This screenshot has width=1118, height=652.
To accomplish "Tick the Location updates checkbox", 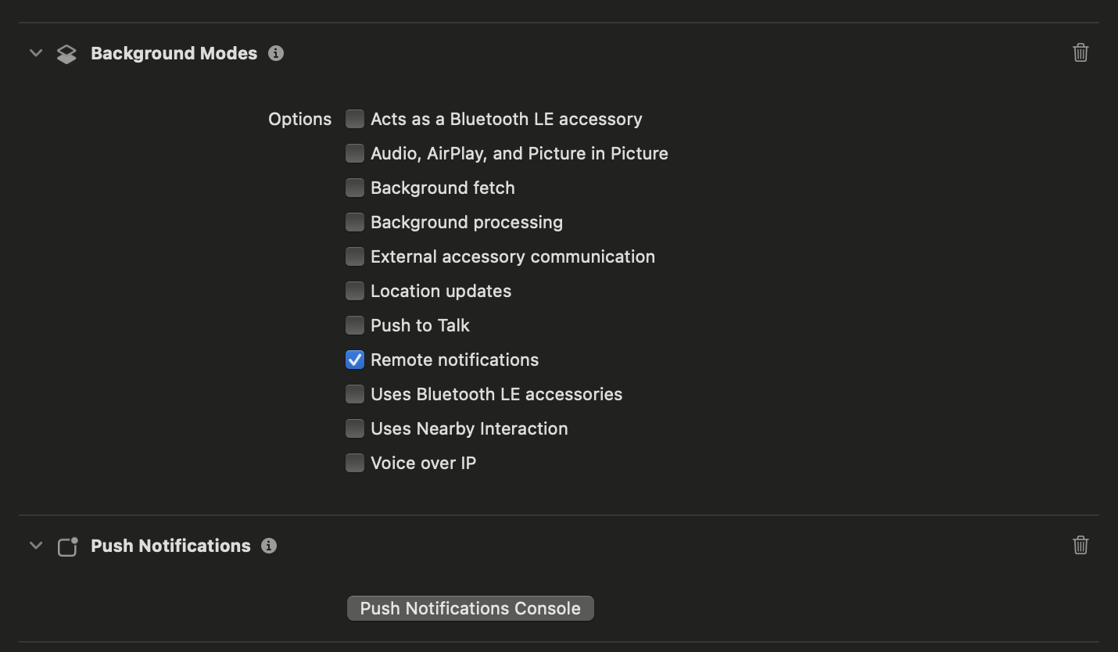I will coord(355,291).
